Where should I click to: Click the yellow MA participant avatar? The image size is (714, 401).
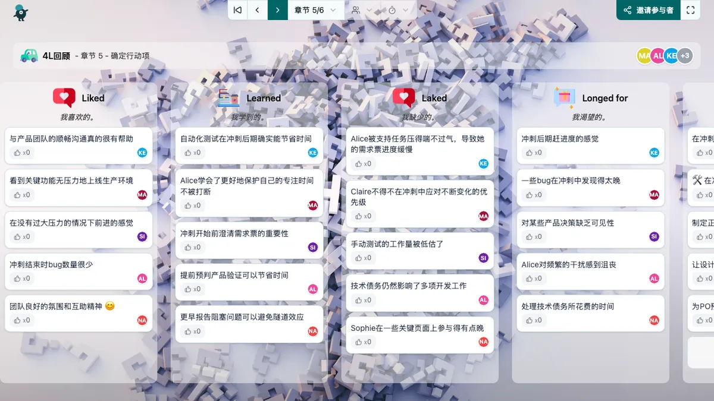pyautogui.click(x=644, y=55)
